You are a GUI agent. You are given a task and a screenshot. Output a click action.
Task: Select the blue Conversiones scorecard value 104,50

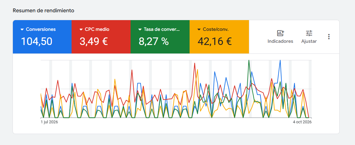point(37,41)
